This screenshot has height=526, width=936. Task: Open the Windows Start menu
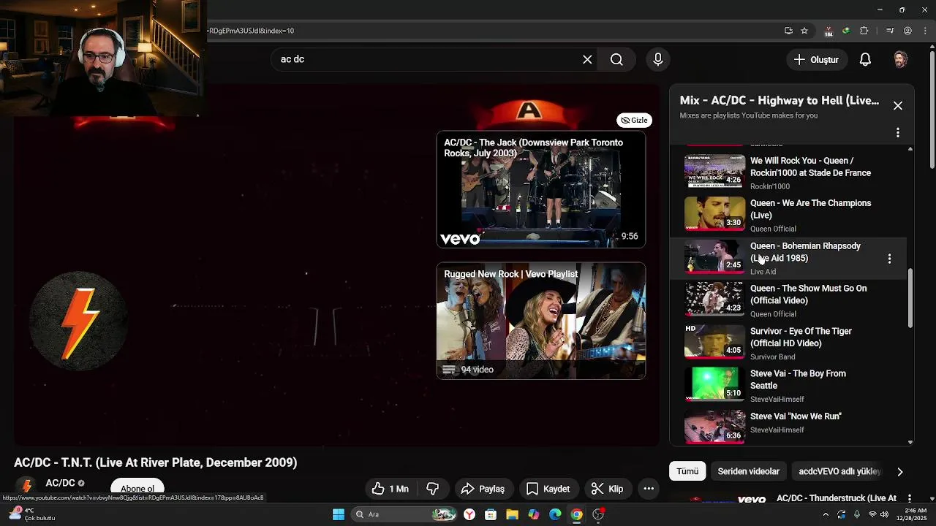(339, 514)
